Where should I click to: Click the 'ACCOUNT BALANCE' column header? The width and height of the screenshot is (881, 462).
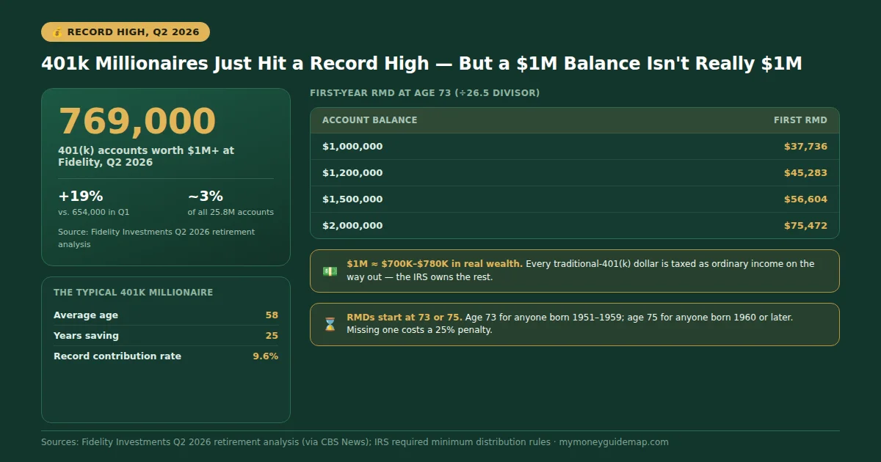pos(370,120)
